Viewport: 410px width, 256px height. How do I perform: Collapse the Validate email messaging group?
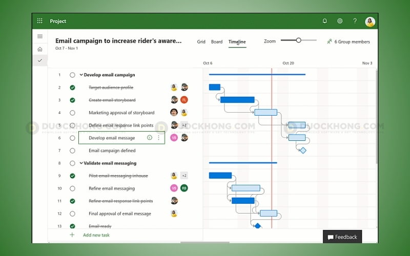point(81,163)
